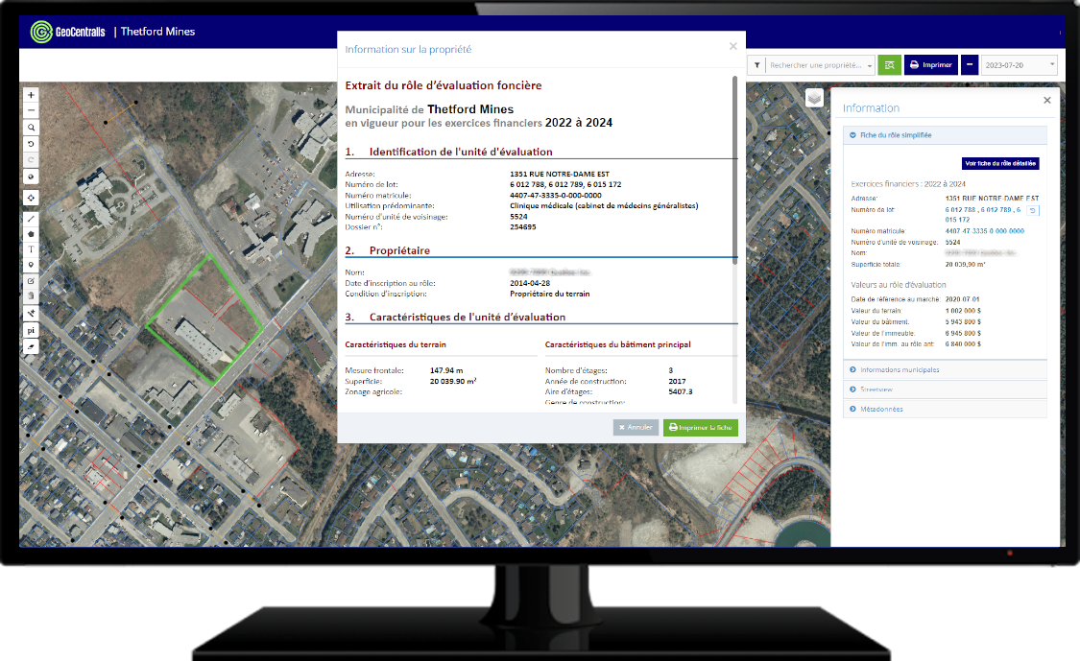The image size is (1080, 661).
Task: Expand the Streetview section
Action: 945,390
